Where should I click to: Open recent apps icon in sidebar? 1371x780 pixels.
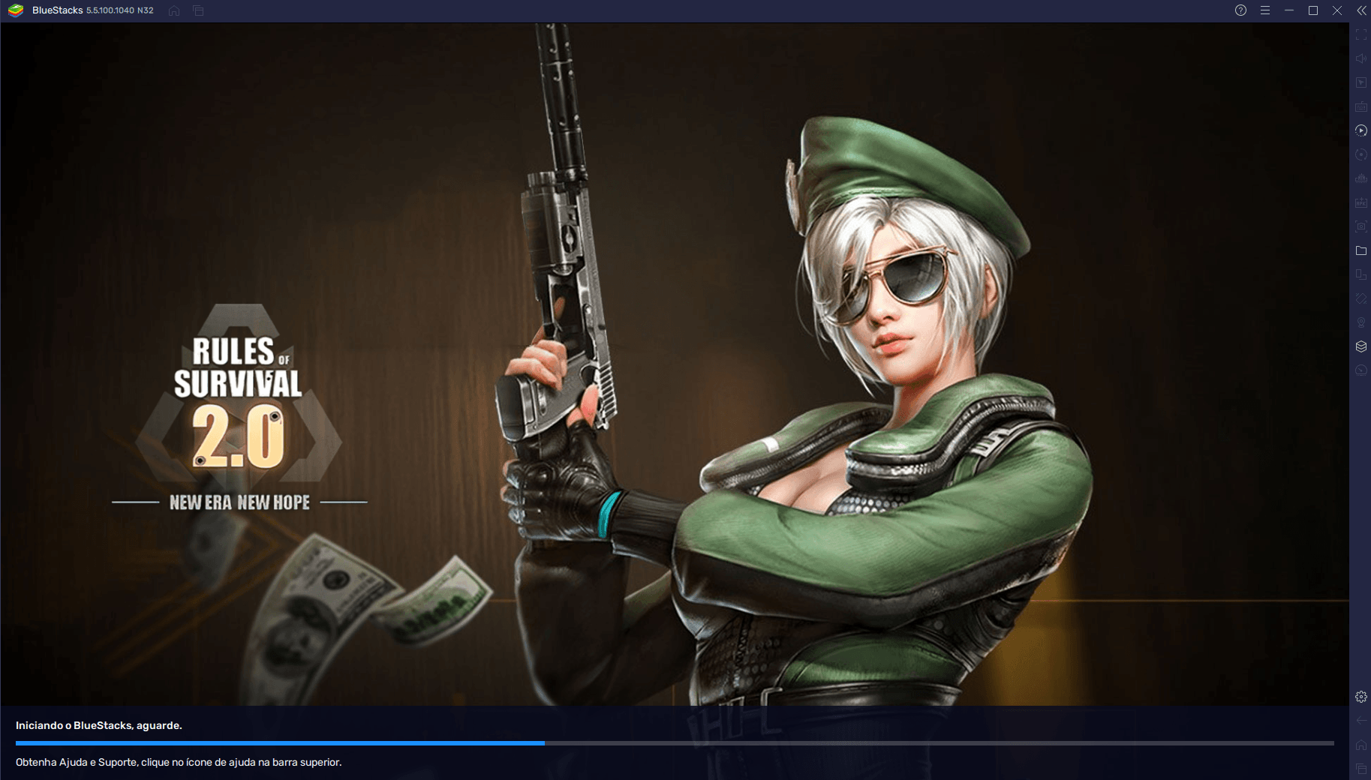point(1361,769)
